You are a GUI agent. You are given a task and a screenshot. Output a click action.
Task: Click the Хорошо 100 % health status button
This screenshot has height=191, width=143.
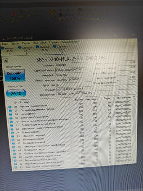(x=14, y=76)
